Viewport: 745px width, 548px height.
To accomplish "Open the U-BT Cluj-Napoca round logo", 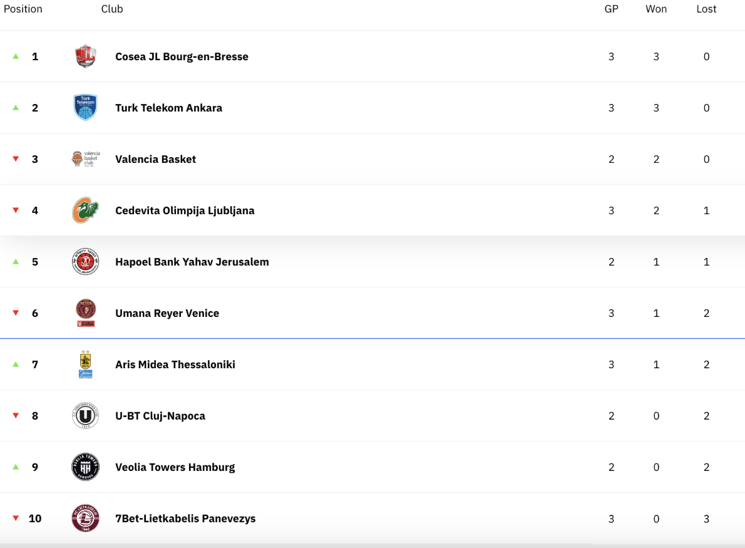I will [x=86, y=415].
